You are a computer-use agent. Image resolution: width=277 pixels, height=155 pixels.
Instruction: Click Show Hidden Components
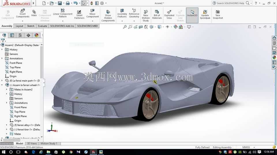pos(108,16)
